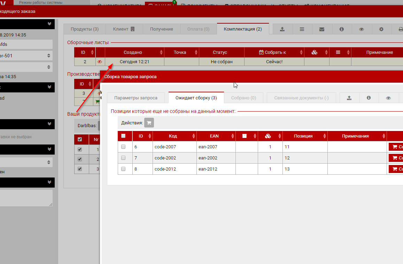Click the red crossed-eye icon in picking list row 2
The image size is (403, 264).
(100, 62)
